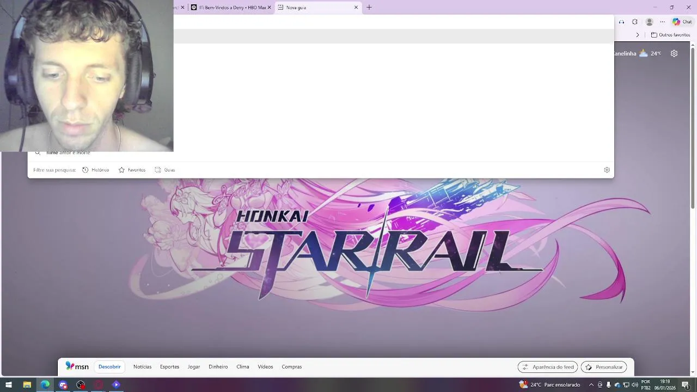Open the Notícias feed tab
The width and height of the screenshot is (697, 392).
coord(142,366)
